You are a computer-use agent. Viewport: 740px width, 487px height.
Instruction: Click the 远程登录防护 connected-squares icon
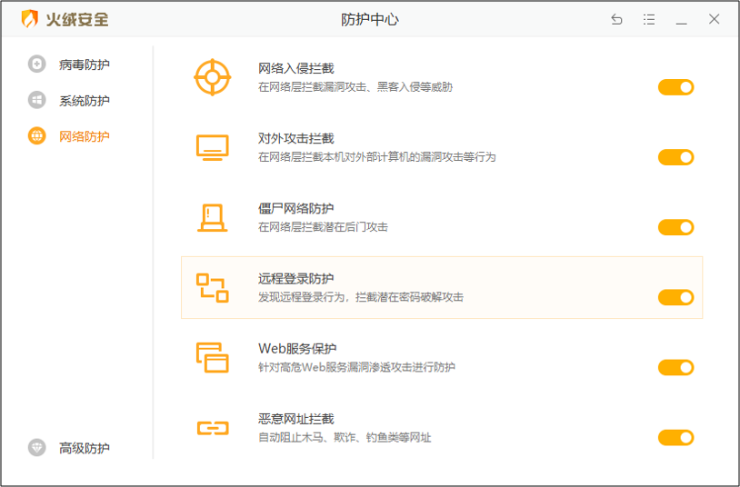click(x=213, y=287)
